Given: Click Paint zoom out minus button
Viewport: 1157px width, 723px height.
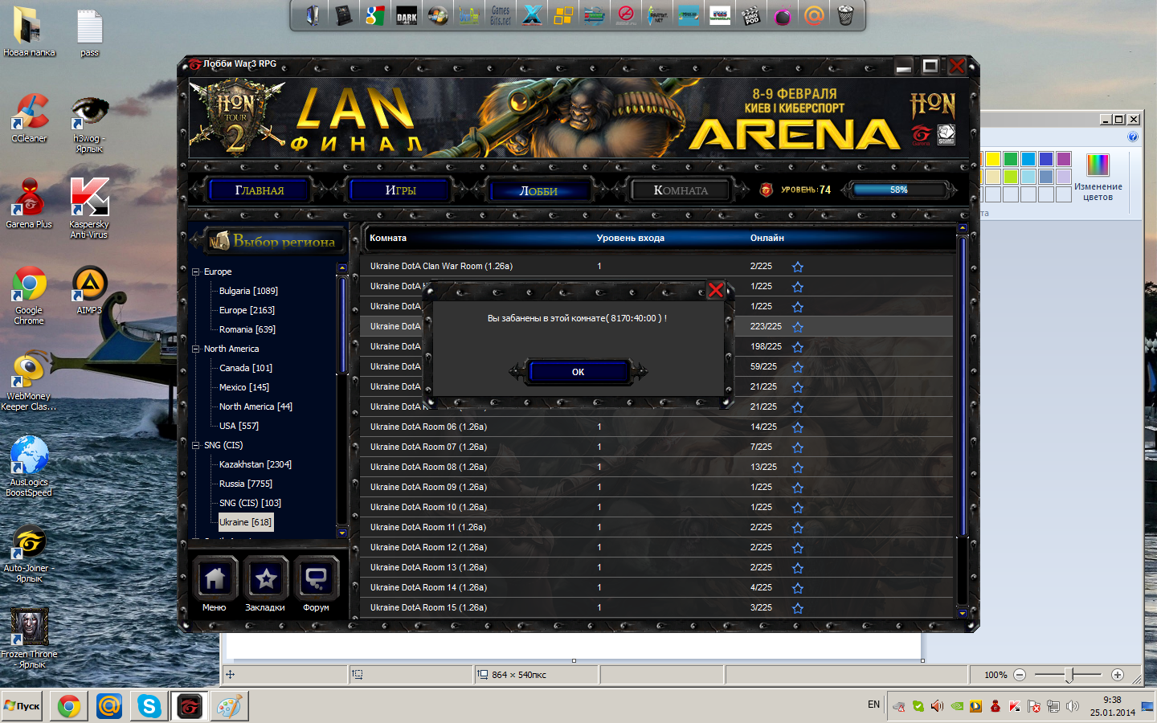Looking at the screenshot, I should point(1020,675).
